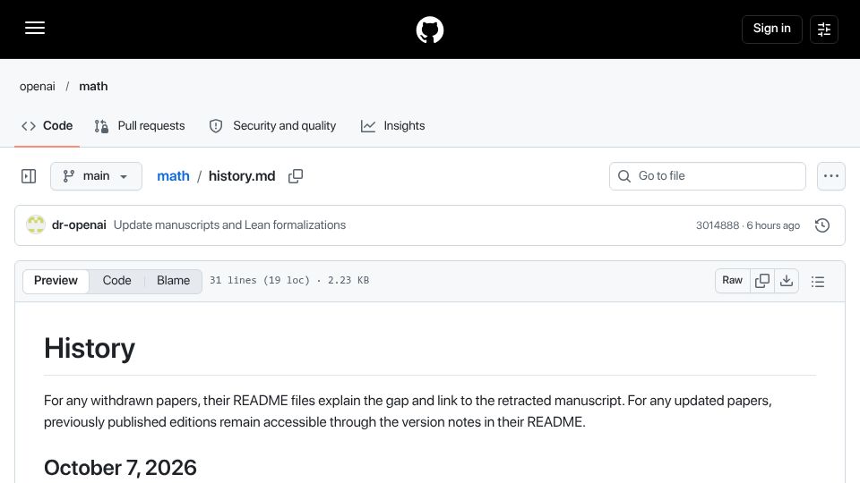This screenshot has height=483, width=860.
Task: Open the Security and quality tab
Action: point(272,126)
